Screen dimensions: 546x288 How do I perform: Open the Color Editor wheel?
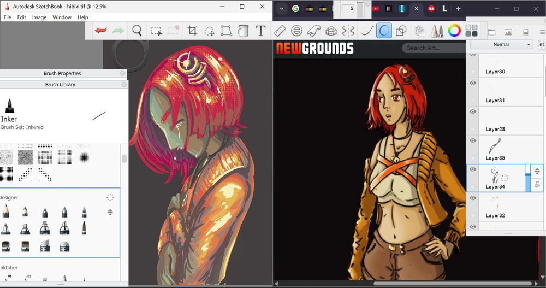click(x=454, y=31)
